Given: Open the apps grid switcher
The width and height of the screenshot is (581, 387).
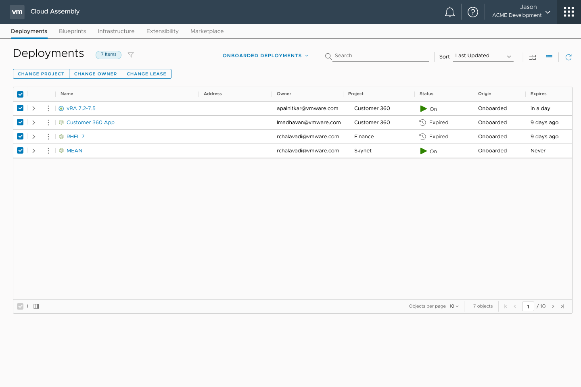Looking at the screenshot, I should tap(569, 12).
